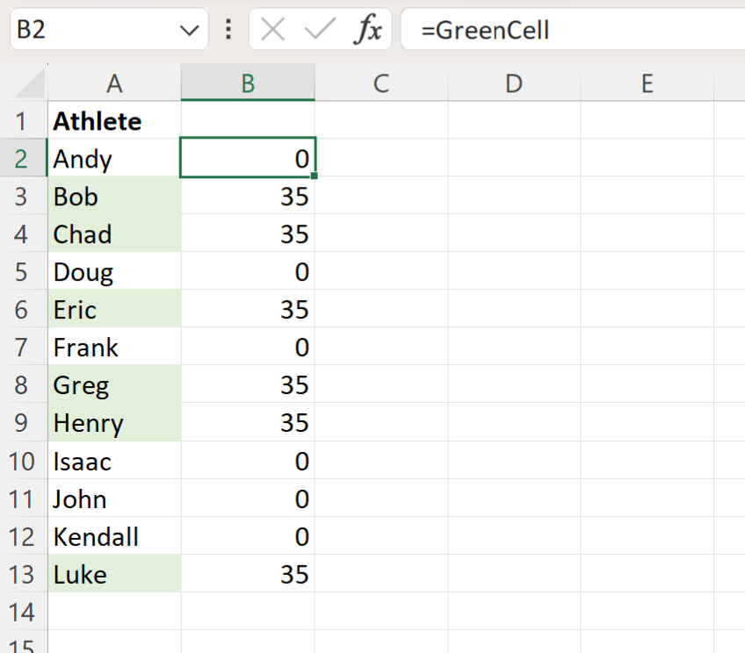The image size is (745, 653).
Task: Select the cell containing Kendall
Action: pos(114,536)
